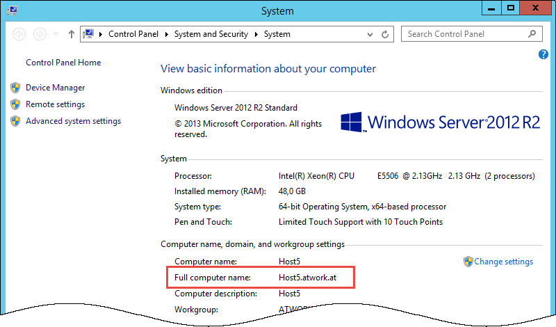Image resolution: width=556 pixels, height=327 pixels.
Task: Click the shield icon beside Advanced system settings
Action: tap(15, 121)
